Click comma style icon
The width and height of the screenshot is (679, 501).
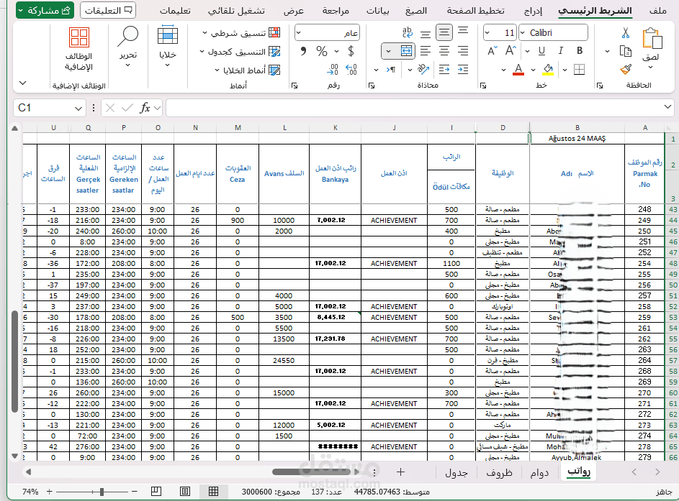pos(303,52)
